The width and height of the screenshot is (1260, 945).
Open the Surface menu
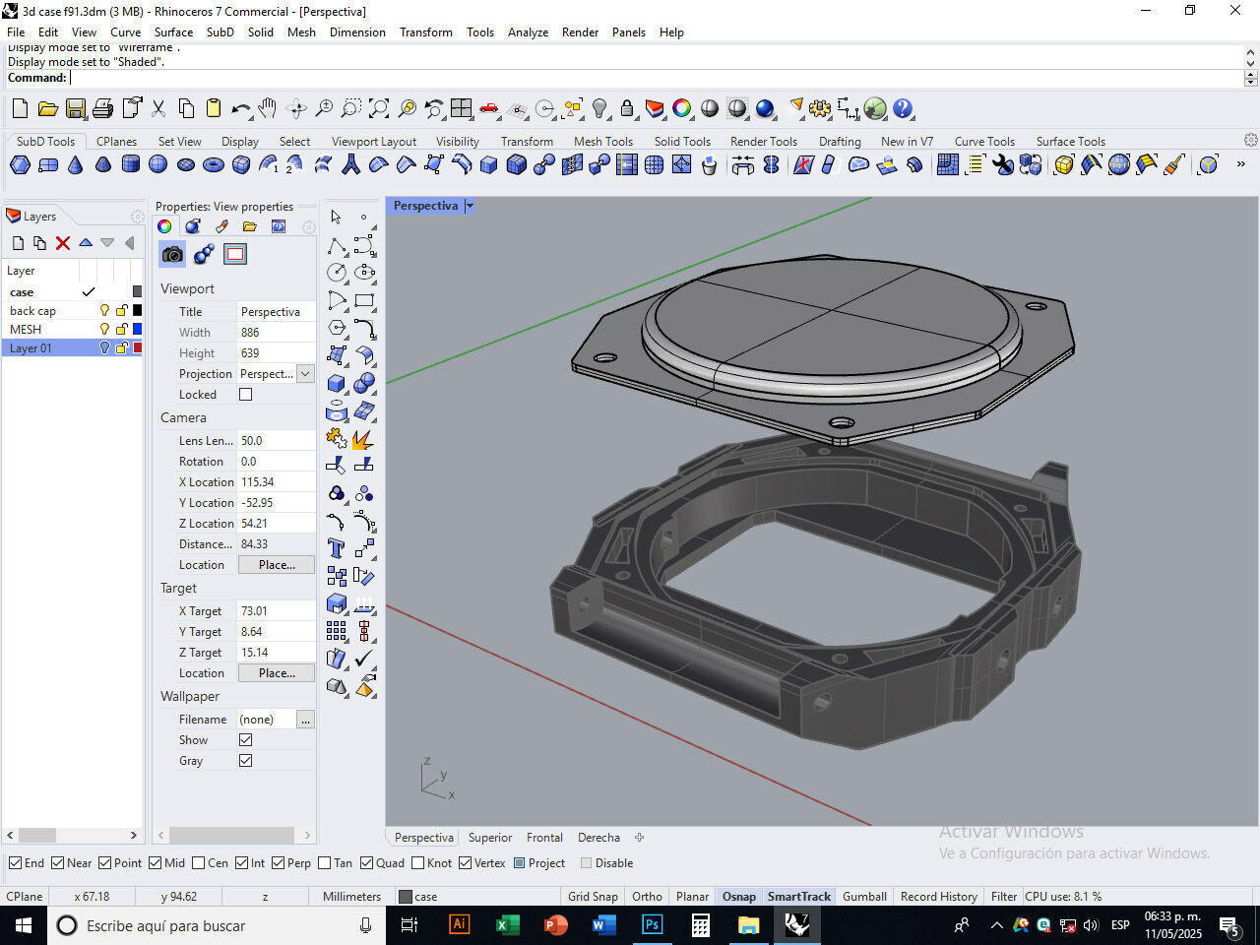coord(173,32)
